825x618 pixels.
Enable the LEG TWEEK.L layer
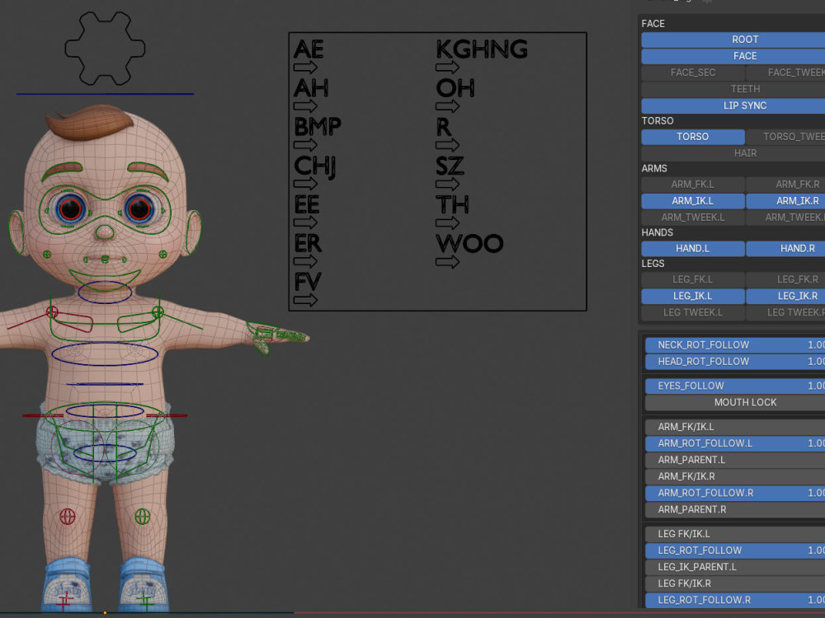point(693,312)
